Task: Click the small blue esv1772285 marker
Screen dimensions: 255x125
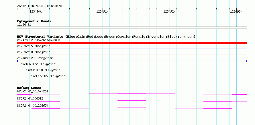Action: (31, 79)
